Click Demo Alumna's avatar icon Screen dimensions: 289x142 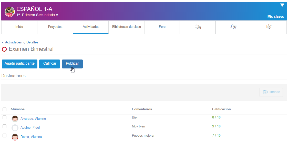[x=15, y=137]
